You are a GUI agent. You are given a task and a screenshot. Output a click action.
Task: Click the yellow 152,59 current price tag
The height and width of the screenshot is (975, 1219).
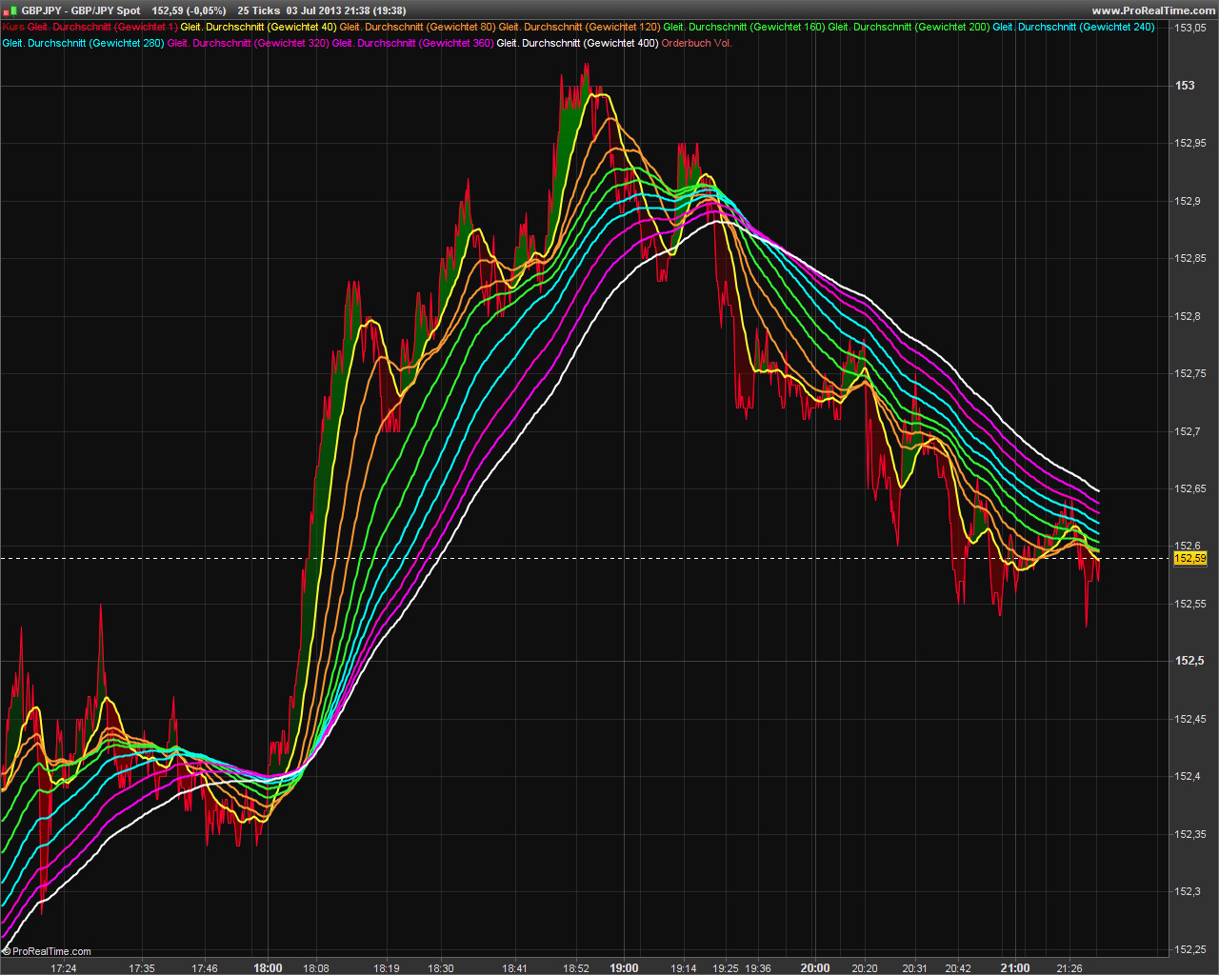coord(1190,558)
